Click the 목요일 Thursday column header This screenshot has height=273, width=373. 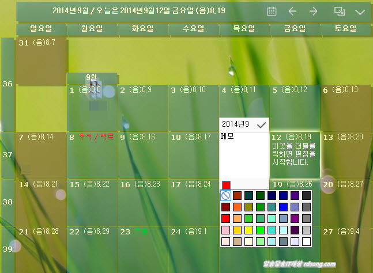click(x=244, y=29)
